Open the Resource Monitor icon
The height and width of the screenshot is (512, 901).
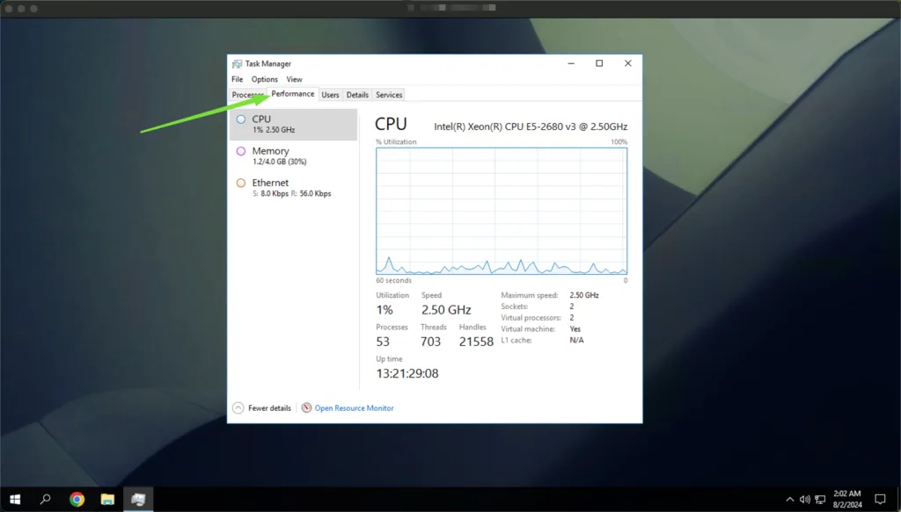[306, 408]
